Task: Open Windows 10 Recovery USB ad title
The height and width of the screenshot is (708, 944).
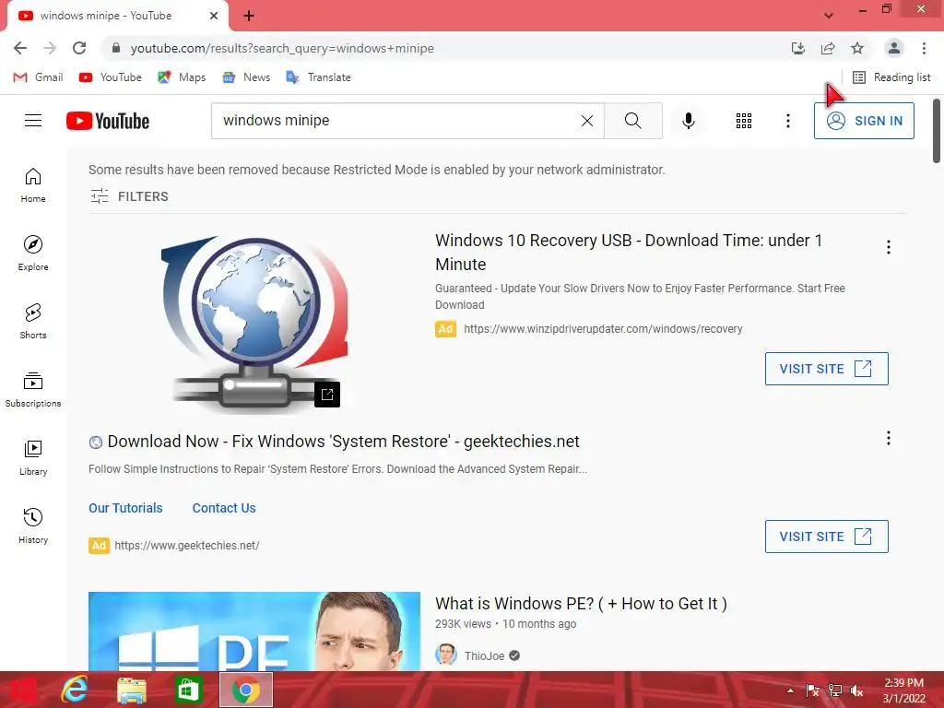Action: point(629,253)
